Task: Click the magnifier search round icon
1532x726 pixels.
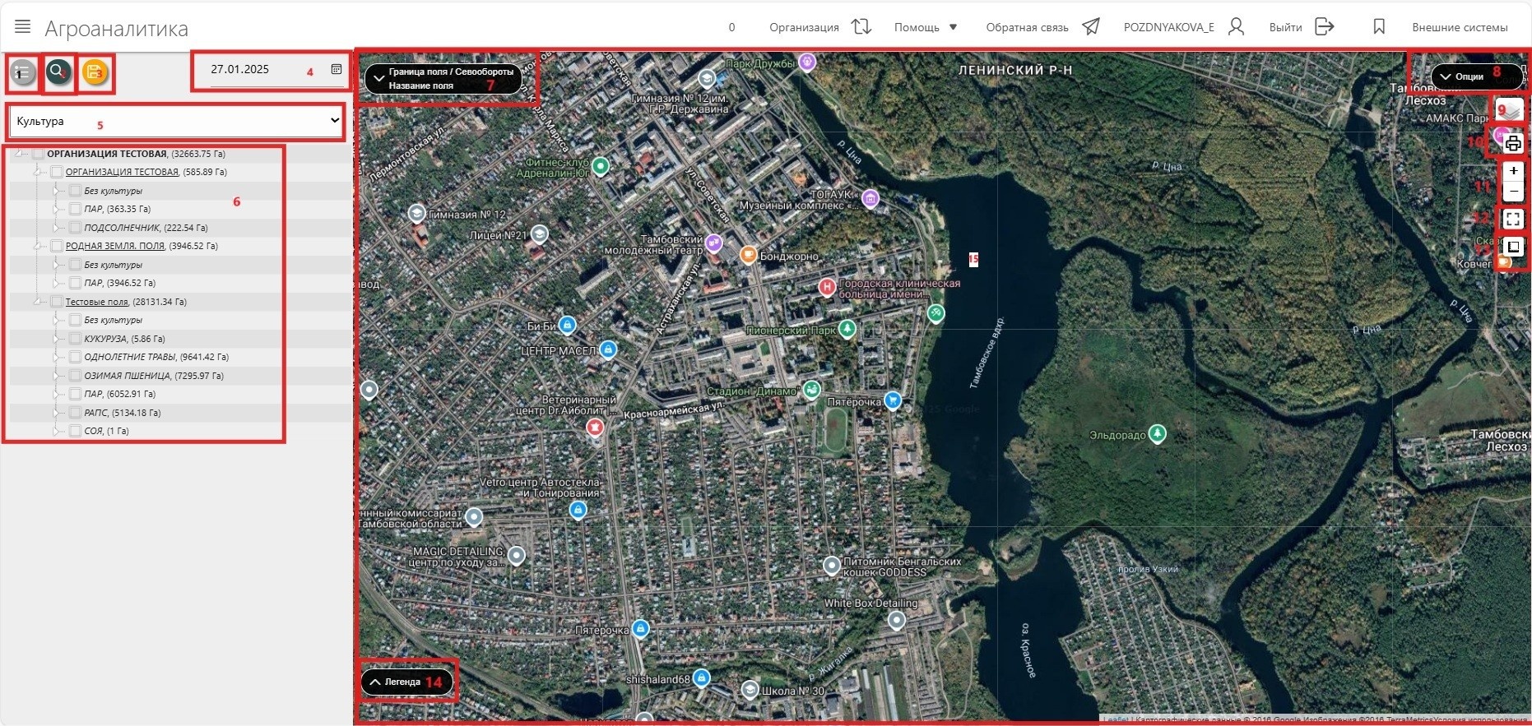Action: 58,73
